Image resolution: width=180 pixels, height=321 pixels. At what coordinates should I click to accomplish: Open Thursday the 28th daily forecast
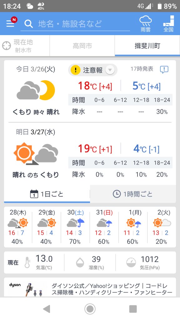pos(18,227)
